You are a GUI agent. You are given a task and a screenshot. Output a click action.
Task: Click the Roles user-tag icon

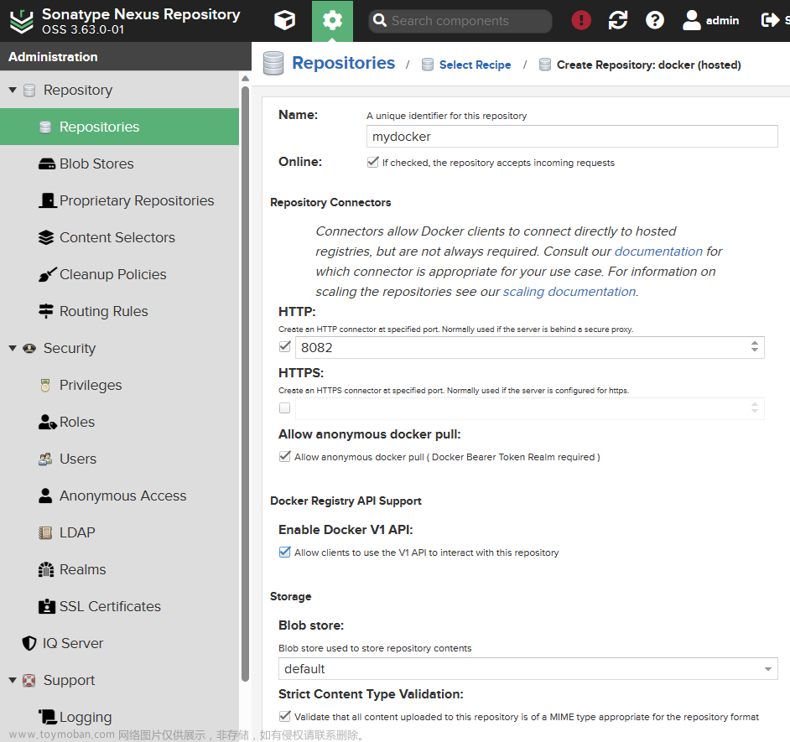(x=47, y=422)
